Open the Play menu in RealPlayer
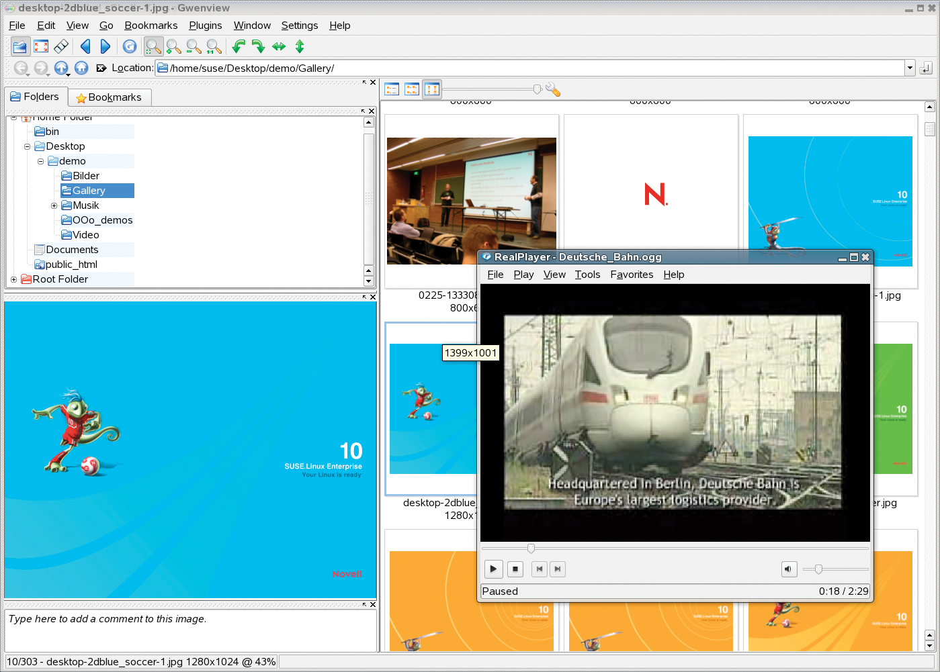 [523, 275]
